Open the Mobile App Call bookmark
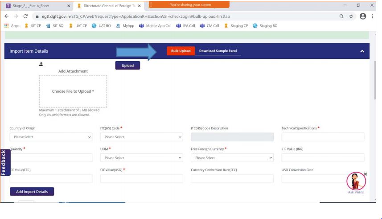382x219 pixels. [x=155, y=25]
